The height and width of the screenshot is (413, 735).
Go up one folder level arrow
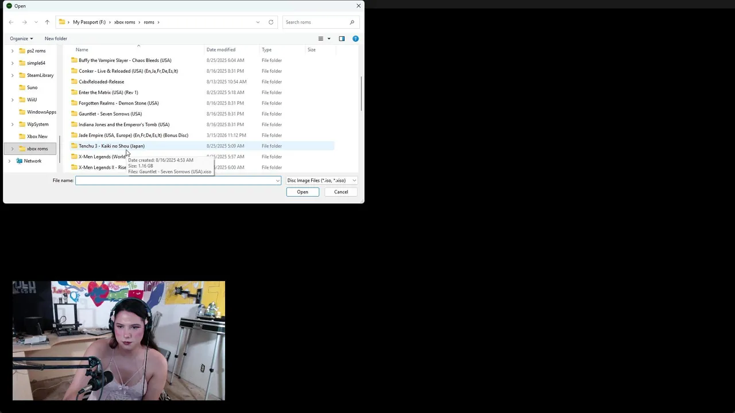[47, 22]
